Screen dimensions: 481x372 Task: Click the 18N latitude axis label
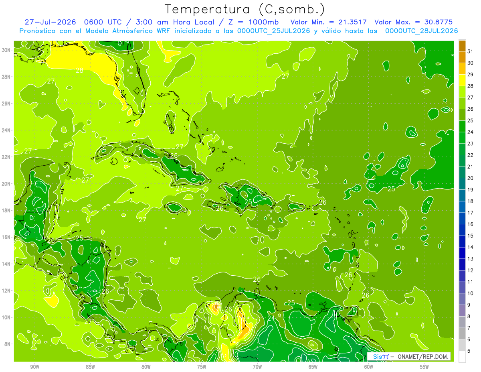7,211
